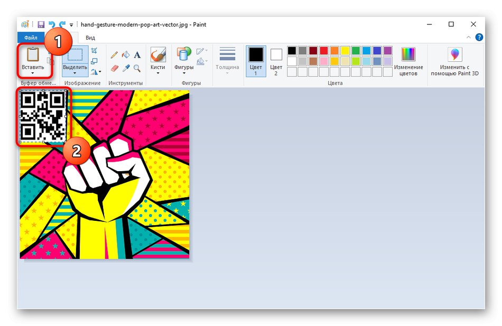The image size is (502, 326).
Task: Open Paint Help question mark icon
Action: tap(479, 38)
